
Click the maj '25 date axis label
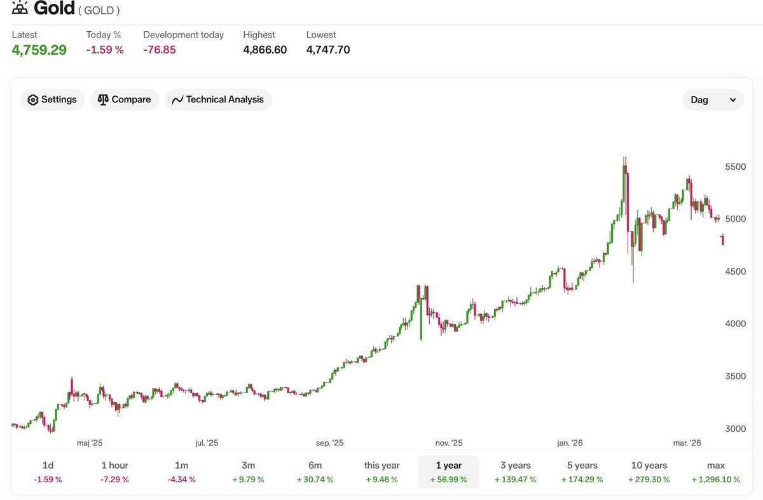click(89, 443)
